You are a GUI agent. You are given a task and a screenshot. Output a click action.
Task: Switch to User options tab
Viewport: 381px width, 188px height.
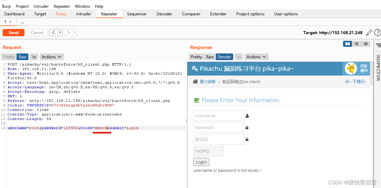pos(286,14)
